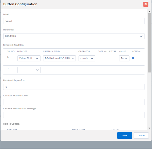Click the Cancel button in the footer
Viewport: 152px width, 152px height.
[141, 135]
